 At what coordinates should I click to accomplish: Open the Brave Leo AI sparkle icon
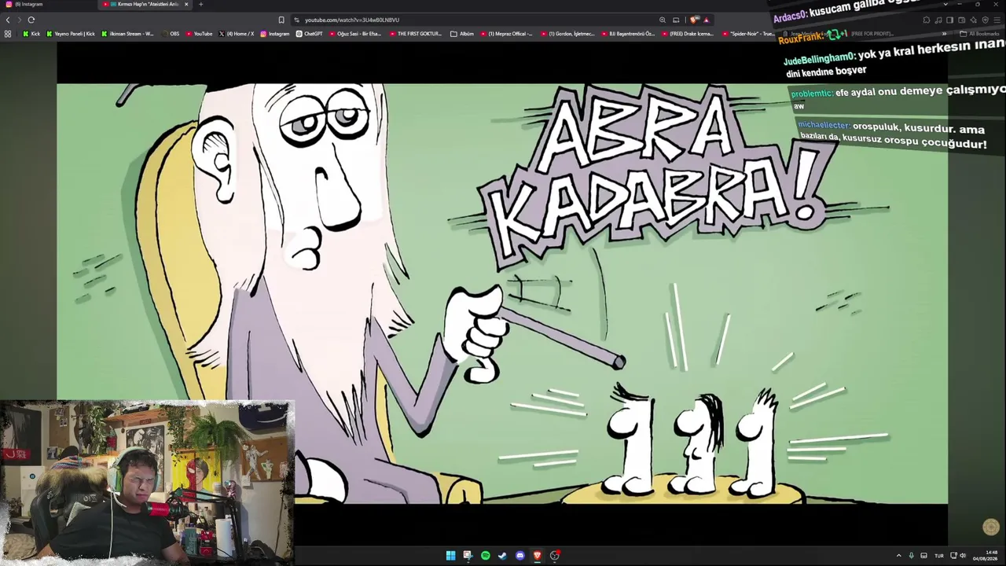tap(973, 20)
